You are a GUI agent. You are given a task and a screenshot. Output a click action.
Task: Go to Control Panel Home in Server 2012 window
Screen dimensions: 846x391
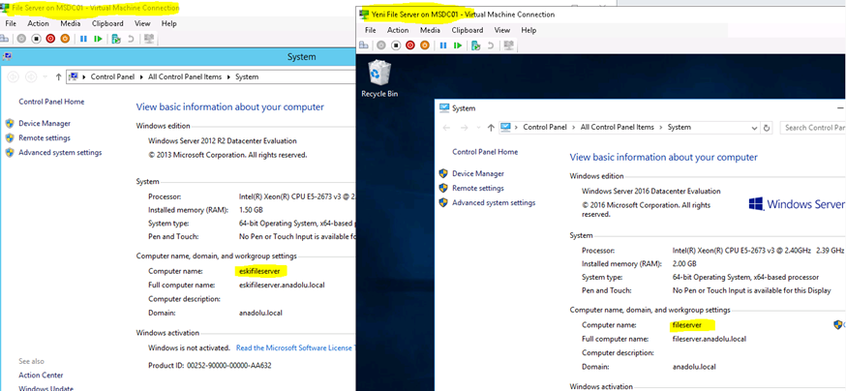tap(51, 102)
